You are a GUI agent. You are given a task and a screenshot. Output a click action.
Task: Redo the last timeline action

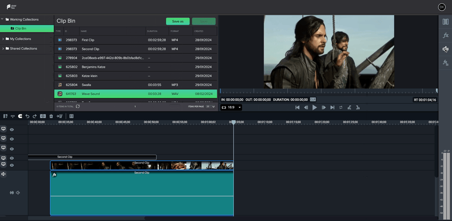34,116
